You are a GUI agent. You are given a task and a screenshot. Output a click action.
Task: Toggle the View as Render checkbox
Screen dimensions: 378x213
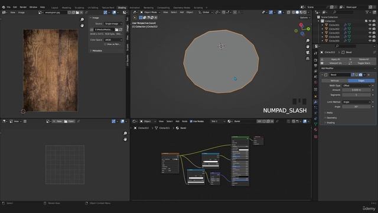pyautogui.click(x=105, y=44)
